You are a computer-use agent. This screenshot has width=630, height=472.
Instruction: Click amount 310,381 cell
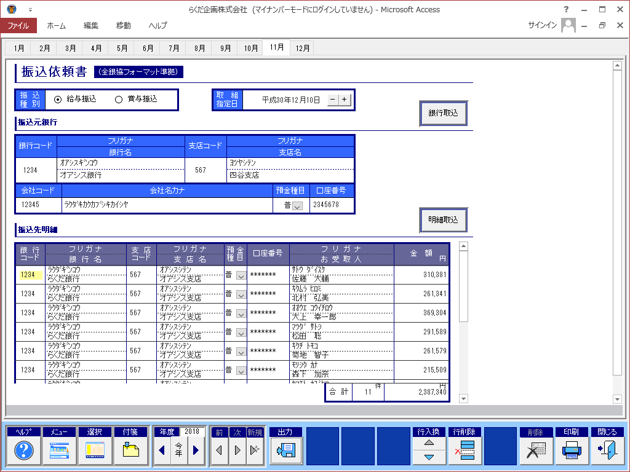[421, 275]
